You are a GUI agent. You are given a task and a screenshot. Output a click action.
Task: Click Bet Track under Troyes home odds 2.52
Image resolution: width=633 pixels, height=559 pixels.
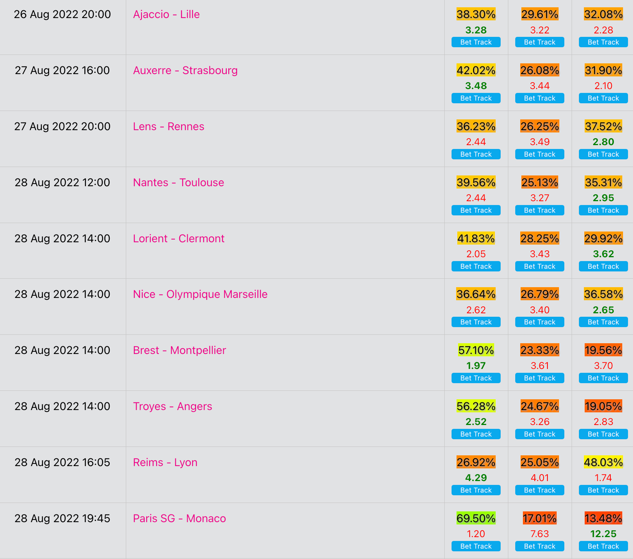[476, 434]
